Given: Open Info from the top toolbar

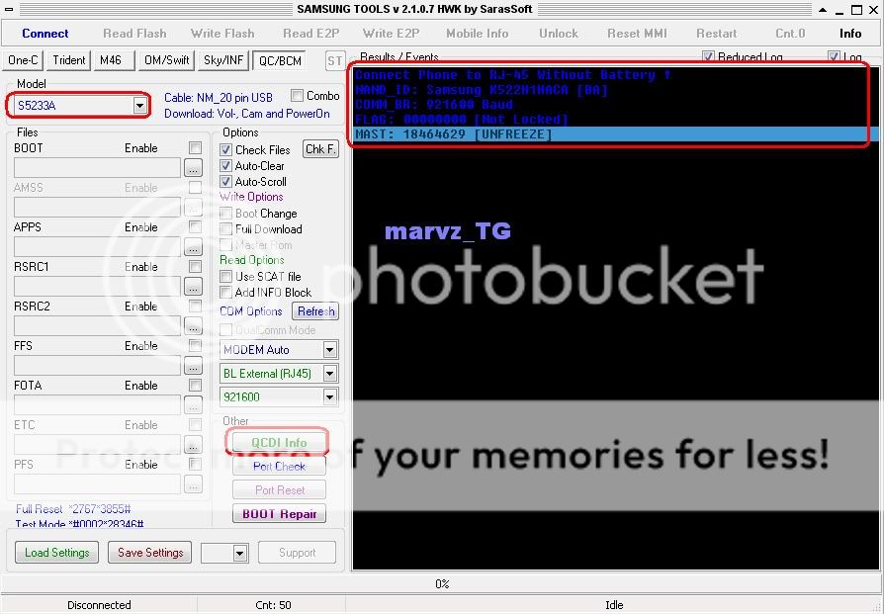Looking at the screenshot, I should click(x=850, y=34).
